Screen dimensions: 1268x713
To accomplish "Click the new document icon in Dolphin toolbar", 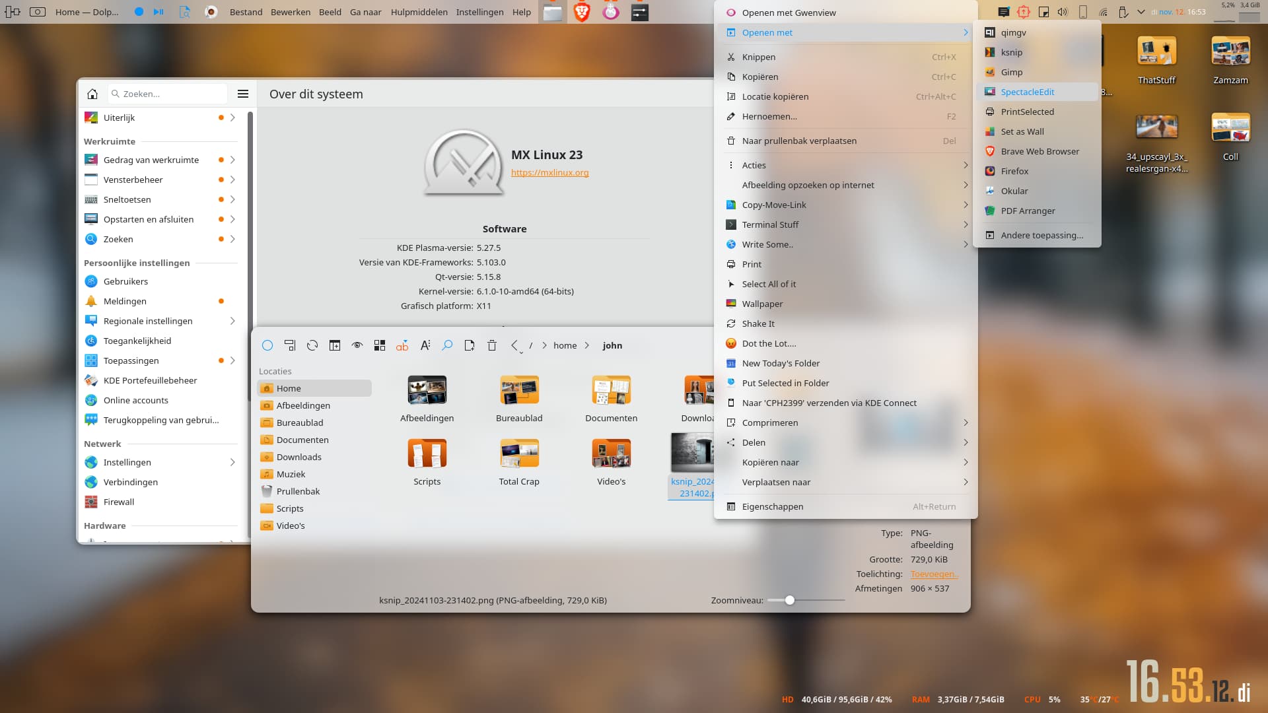I will click(x=470, y=345).
